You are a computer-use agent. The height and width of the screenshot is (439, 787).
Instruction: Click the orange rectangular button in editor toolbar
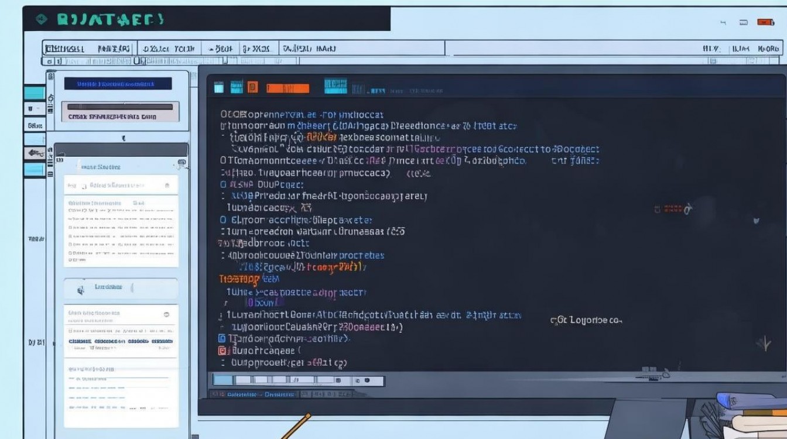coord(288,88)
